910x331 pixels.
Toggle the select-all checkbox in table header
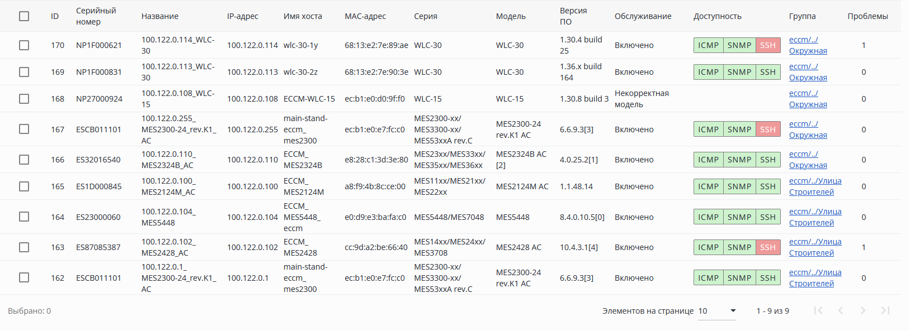click(x=24, y=16)
